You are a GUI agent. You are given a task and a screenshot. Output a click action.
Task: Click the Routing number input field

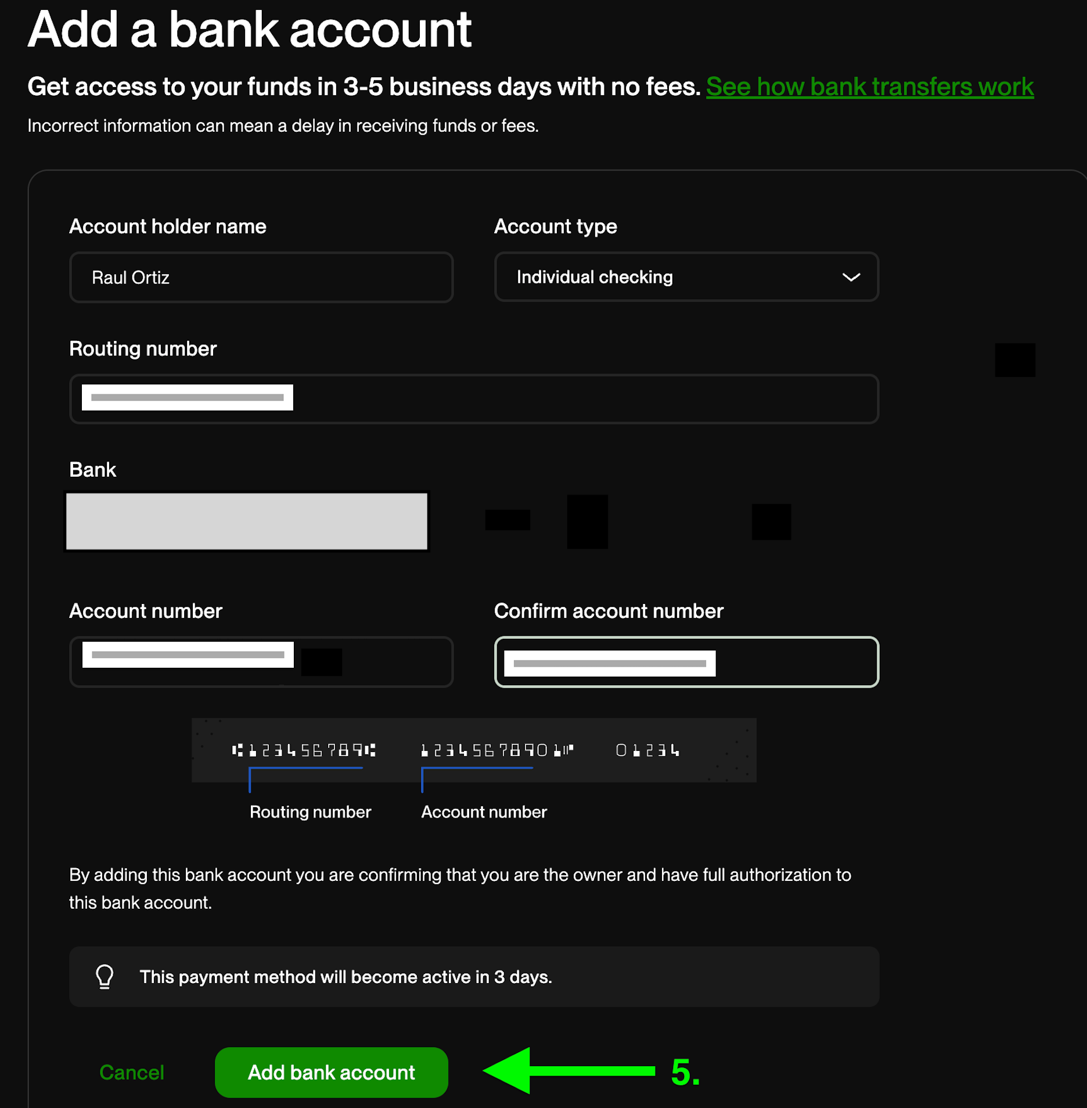tap(474, 399)
